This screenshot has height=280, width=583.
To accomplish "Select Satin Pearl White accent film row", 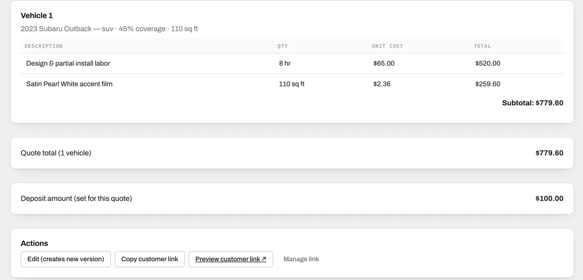I will (292, 84).
